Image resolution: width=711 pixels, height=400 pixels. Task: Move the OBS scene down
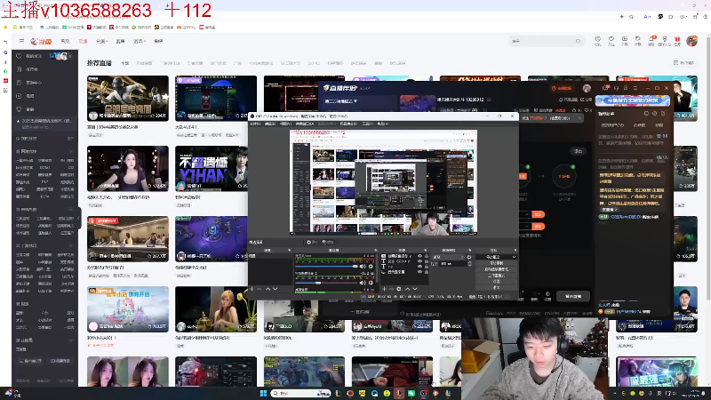pyautogui.click(x=275, y=289)
